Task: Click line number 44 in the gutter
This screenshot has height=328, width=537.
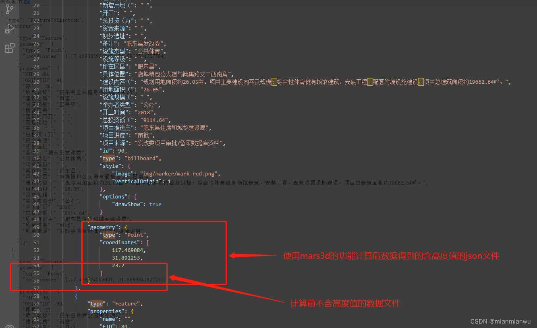Action: [36, 189]
